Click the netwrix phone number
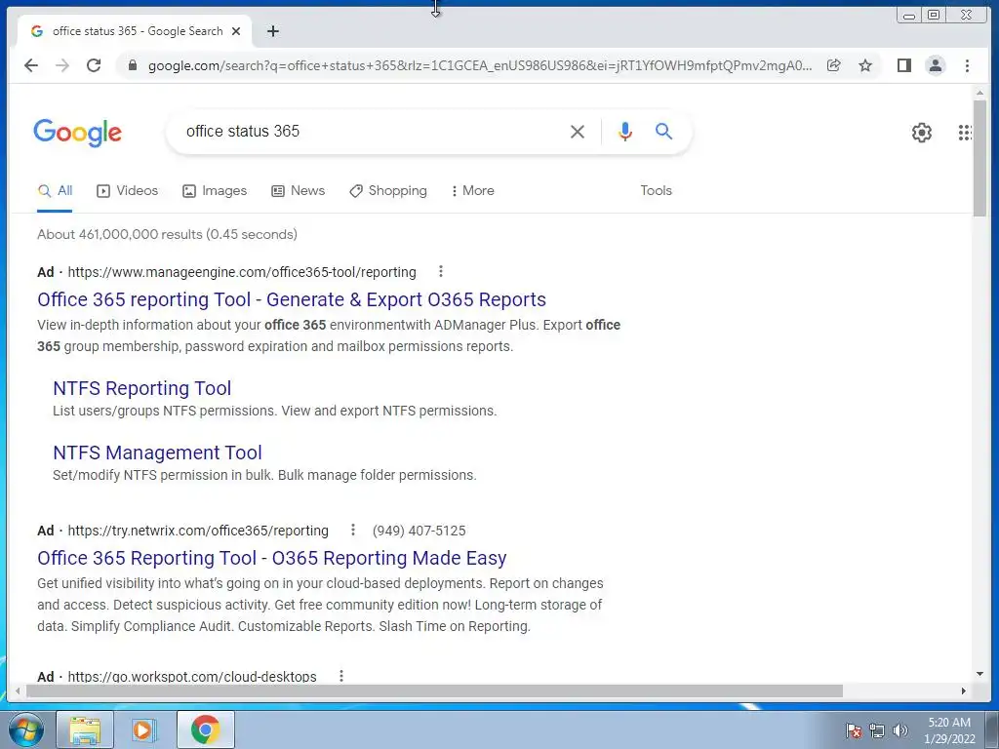 coord(420,531)
